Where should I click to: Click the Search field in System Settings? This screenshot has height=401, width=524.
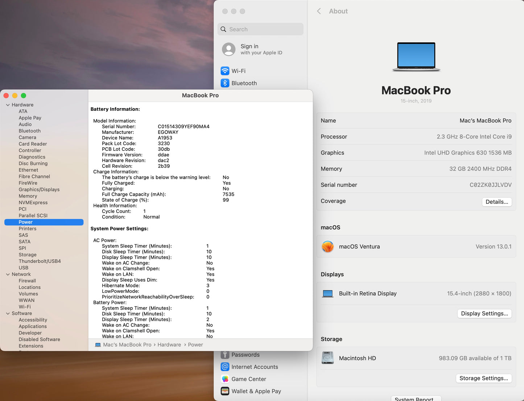[x=260, y=29]
